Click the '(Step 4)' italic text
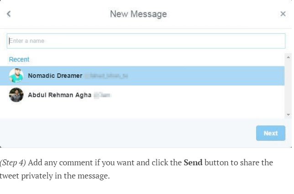The width and height of the screenshot is (294, 194). coord(13,163)
